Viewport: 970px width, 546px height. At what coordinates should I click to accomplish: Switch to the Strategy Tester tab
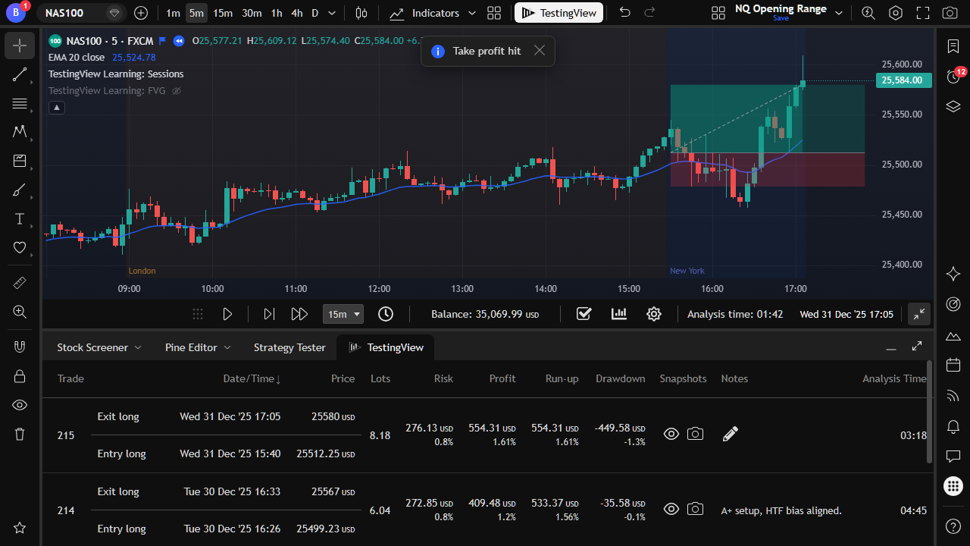coord(289,347)
